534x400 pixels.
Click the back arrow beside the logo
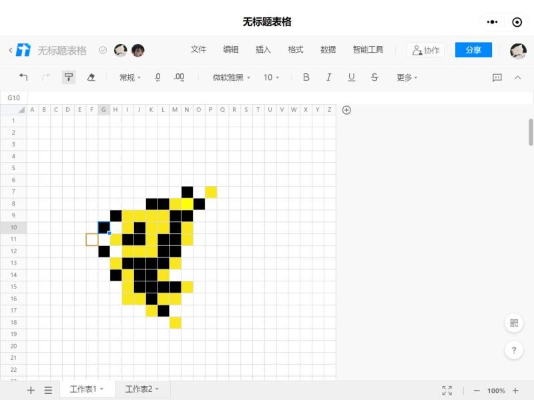(11, 51)
